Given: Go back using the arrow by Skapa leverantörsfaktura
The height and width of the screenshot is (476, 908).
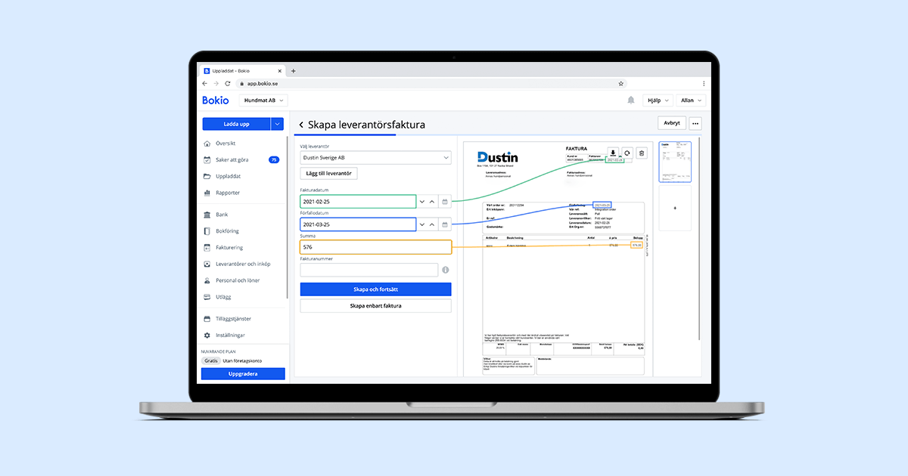Looking at the screenshot, I should pyautogui.click(x=301, y=125).
